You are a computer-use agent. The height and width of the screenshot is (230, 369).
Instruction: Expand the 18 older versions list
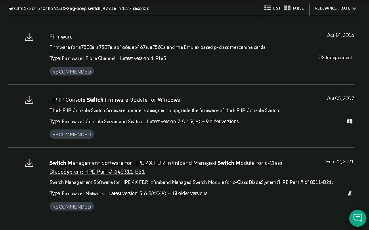point(189,193)
